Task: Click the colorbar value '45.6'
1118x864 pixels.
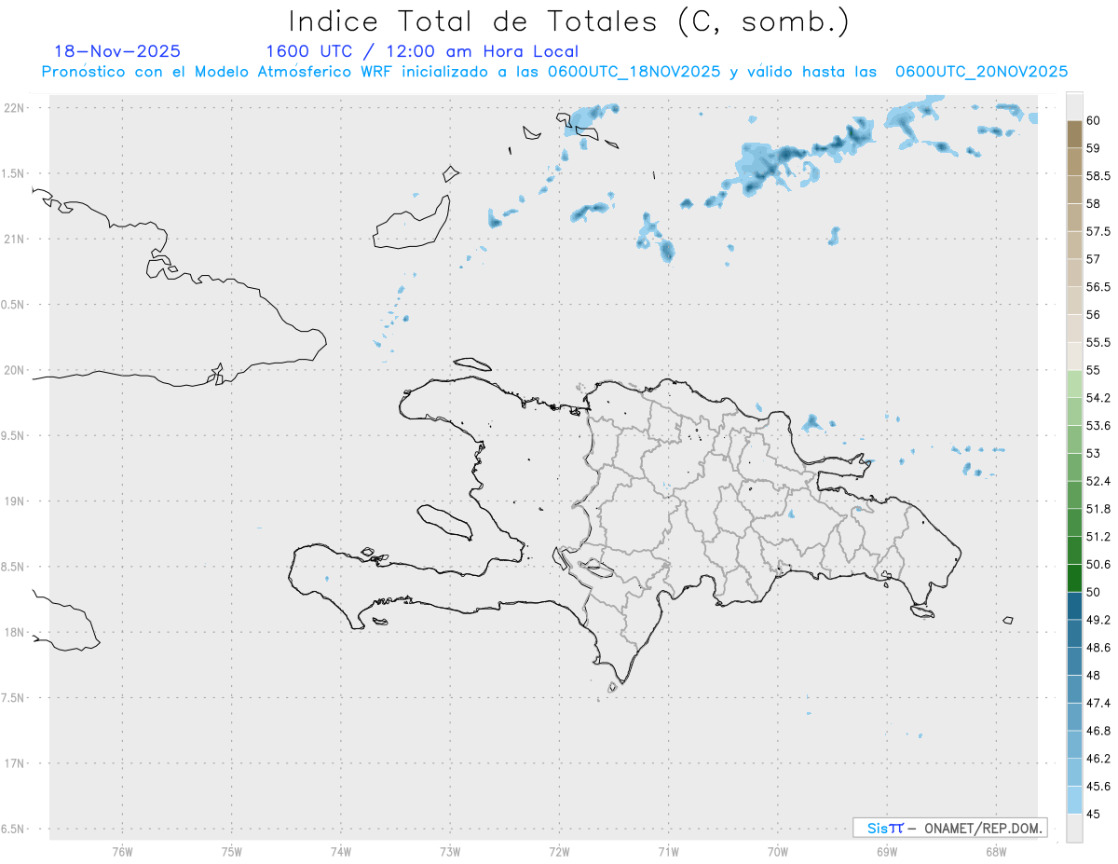Action: tap(1098, 787)
